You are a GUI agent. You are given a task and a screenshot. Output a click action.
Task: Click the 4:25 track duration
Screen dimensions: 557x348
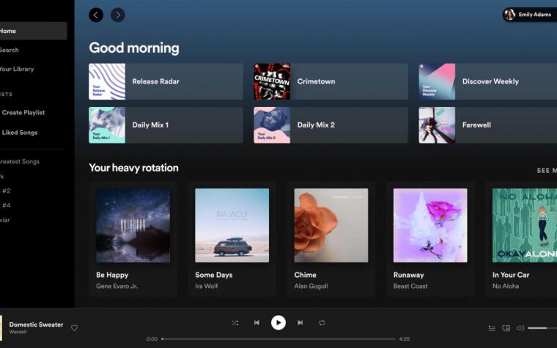(x=405, y=339)
